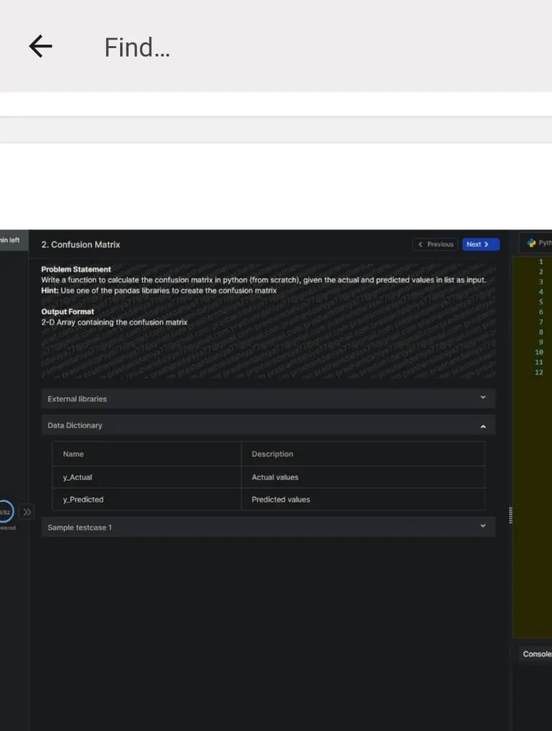Select the y_Actual table cell
The height and width of the screenshot is (731, 552).
tap(146, 477)
